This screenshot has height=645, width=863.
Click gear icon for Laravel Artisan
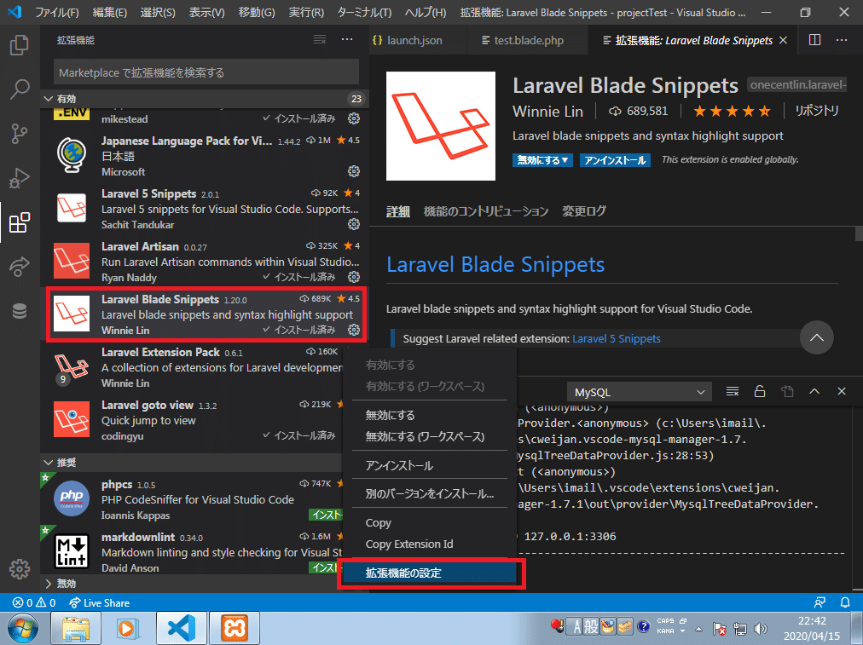coord(354,277)
